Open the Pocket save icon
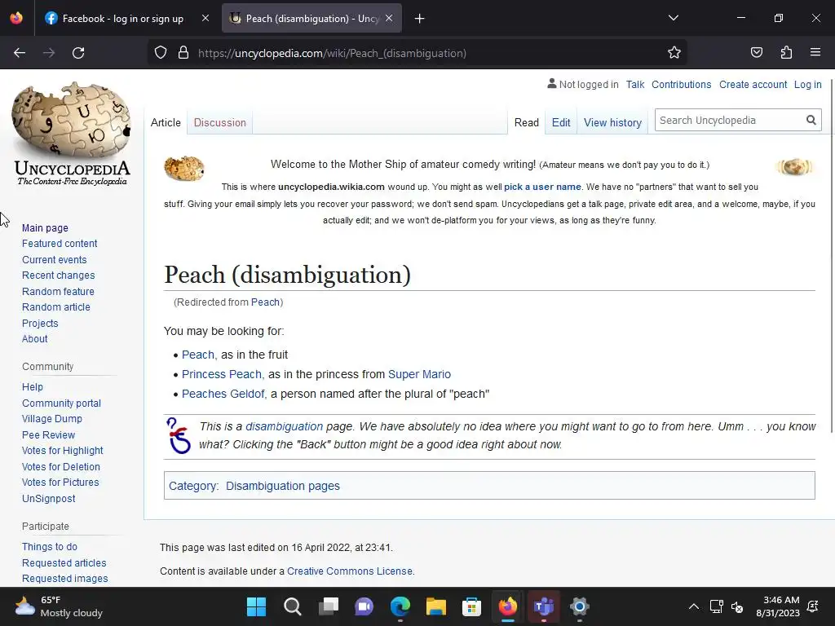The width and height of the screenshot is (835, 626). pyautogui.click(x=756, y=53)
